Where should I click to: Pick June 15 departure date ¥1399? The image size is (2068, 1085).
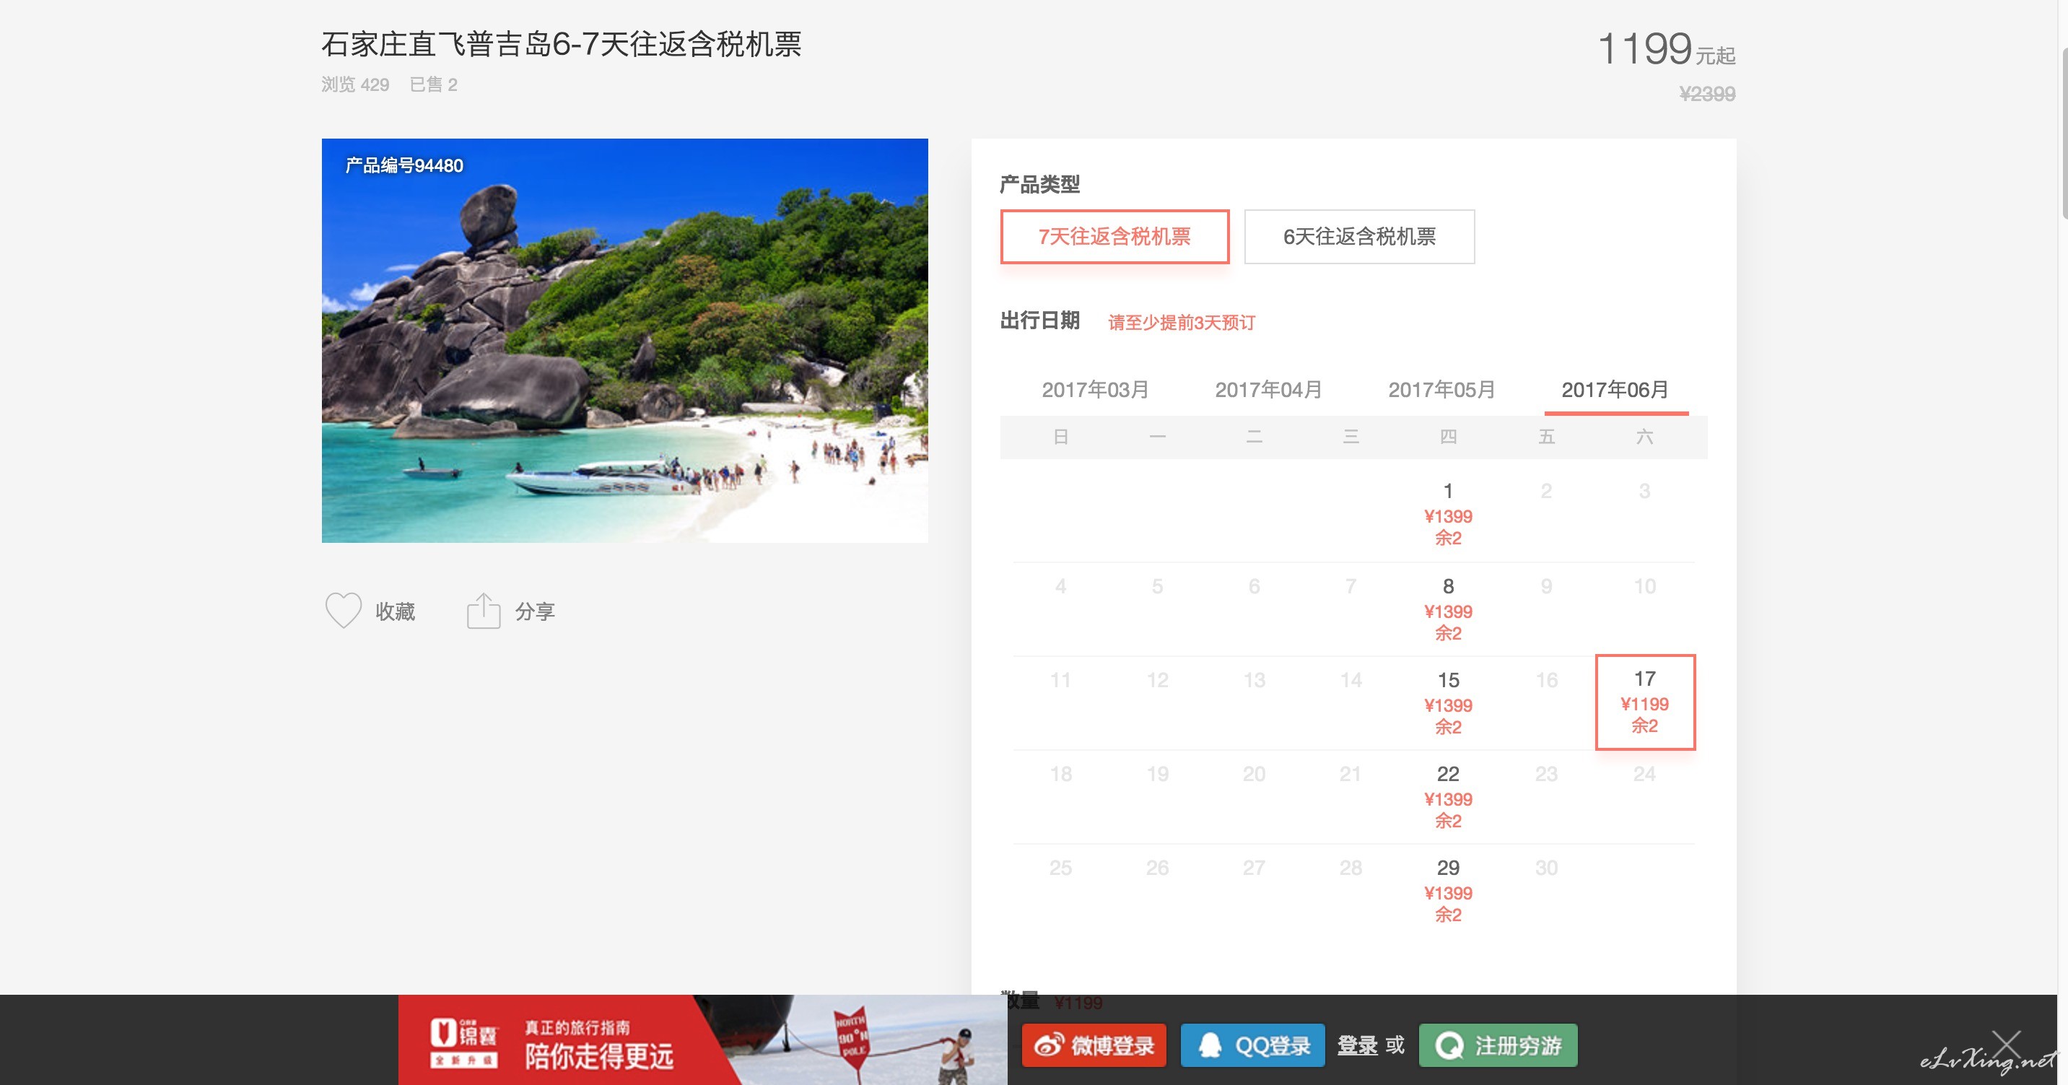pyautogui.click(x=1448, y=702)
